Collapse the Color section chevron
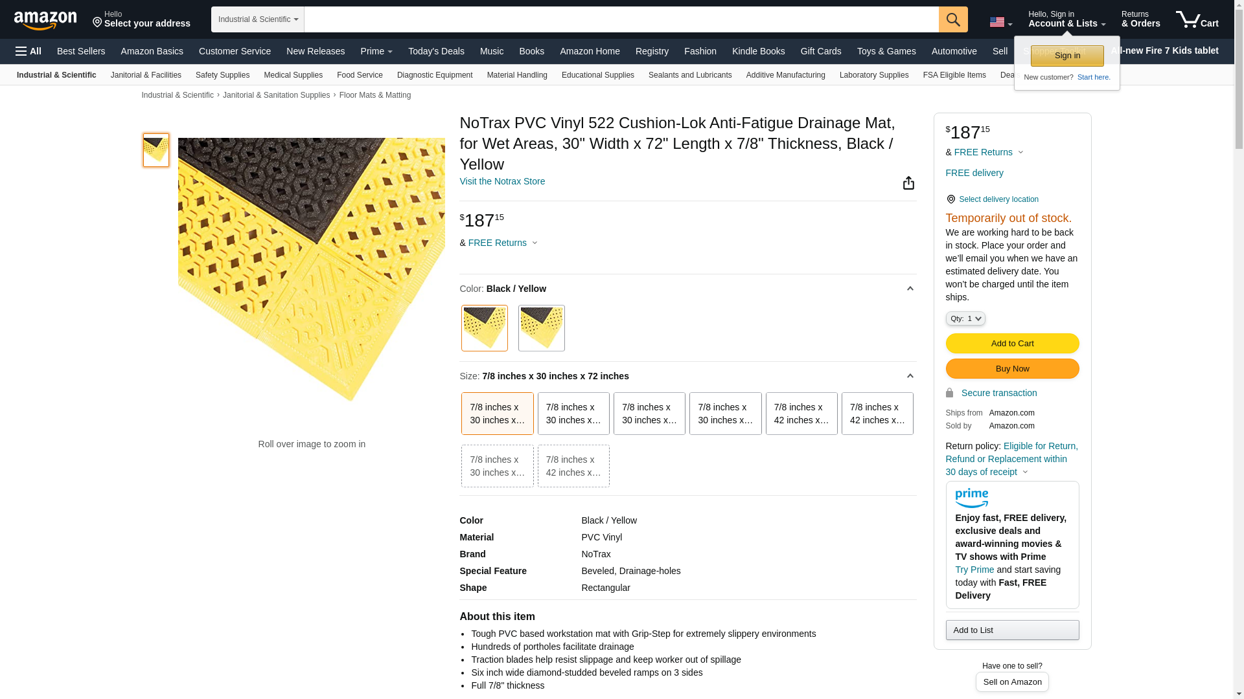Viewport: 1244px width, 699px height. (x=910, y=289)
